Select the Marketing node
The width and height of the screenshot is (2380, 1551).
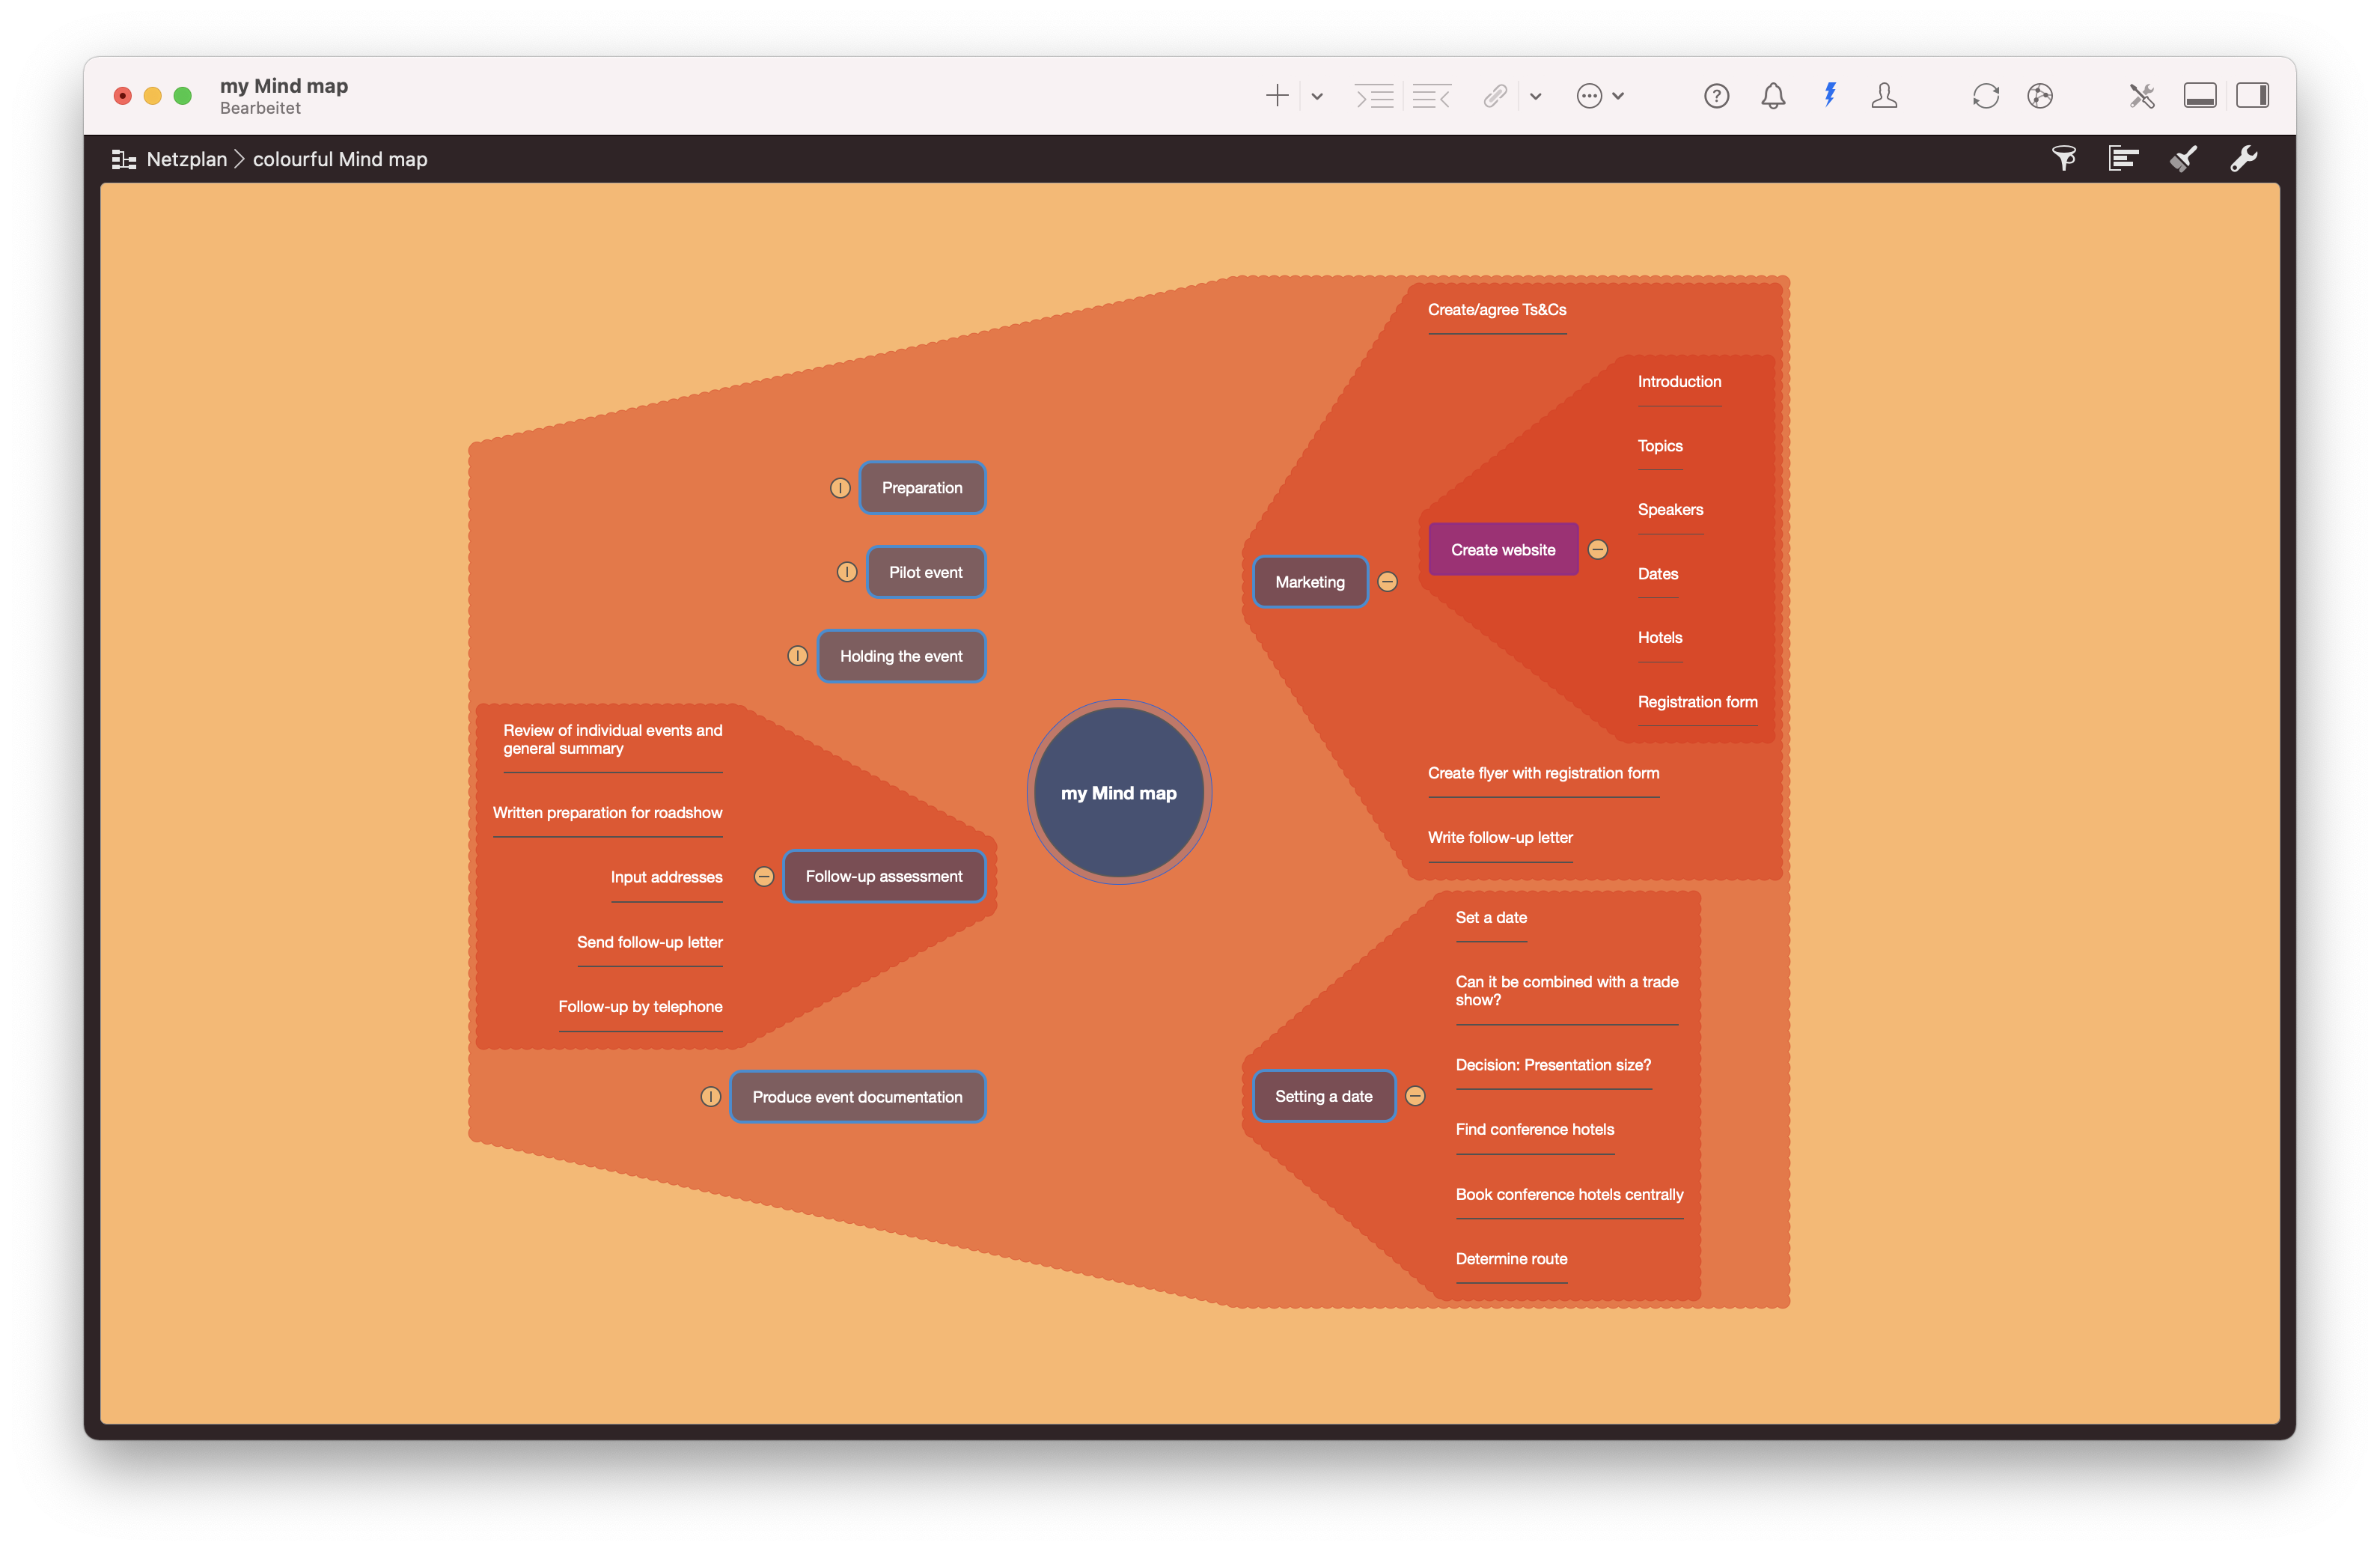[1310, 582]
